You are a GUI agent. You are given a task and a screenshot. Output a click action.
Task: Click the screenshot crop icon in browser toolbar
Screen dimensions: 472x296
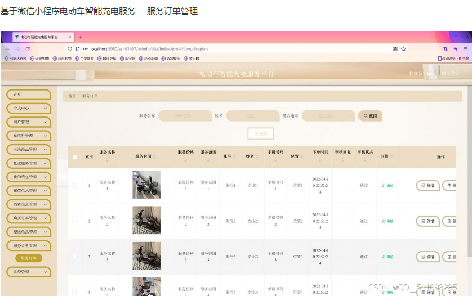446,49
